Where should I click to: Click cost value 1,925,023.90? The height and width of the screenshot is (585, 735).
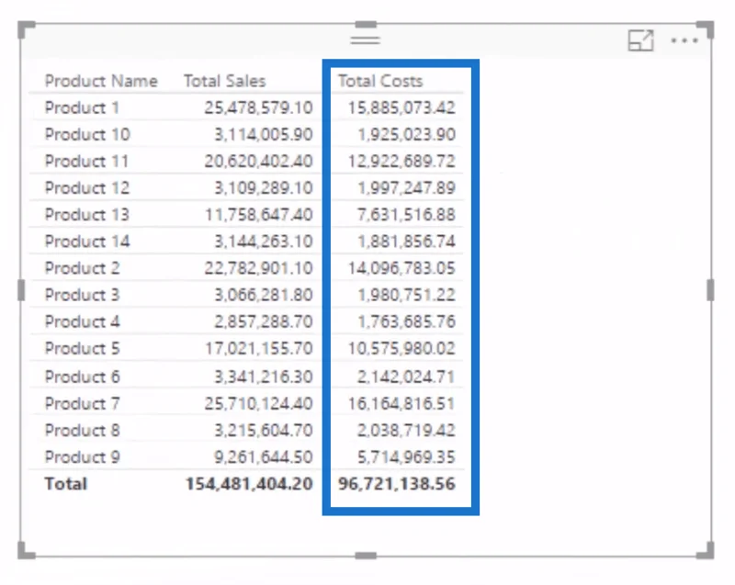[x=406, y=134]
